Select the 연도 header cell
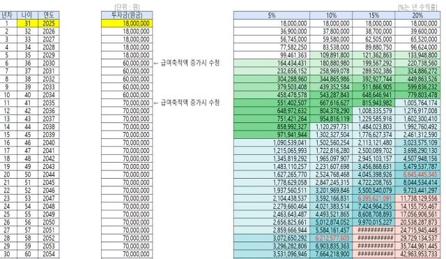446x259 pixels. (49, 15)
